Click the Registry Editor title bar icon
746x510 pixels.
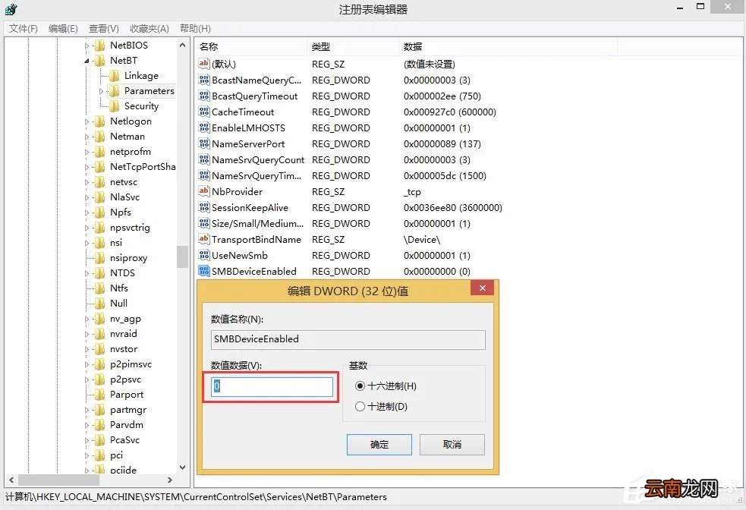point(9,9)
